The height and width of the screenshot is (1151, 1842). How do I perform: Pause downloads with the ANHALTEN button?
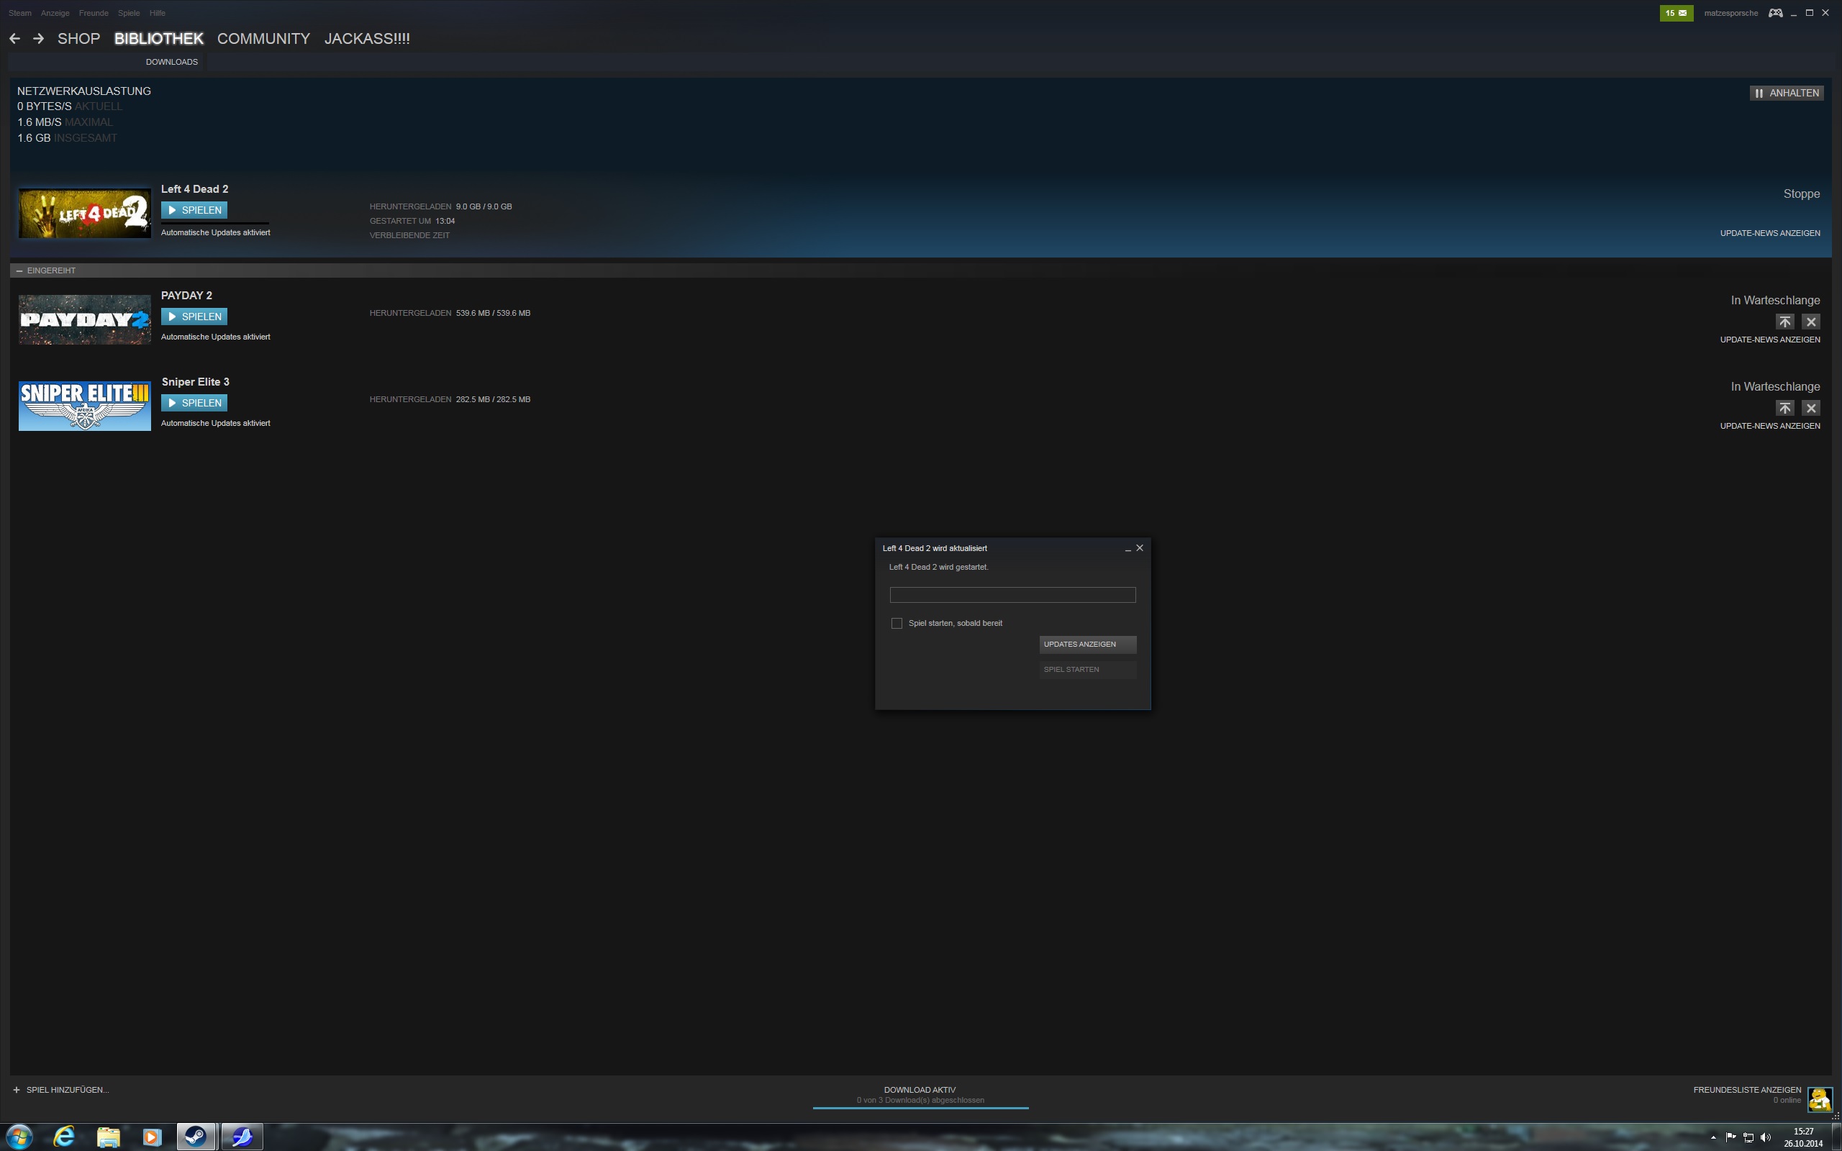[1786, 93]
